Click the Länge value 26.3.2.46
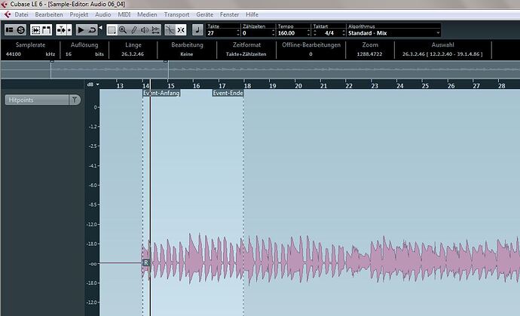The height and width of the screenshot is (316, 520). (133, 54)
